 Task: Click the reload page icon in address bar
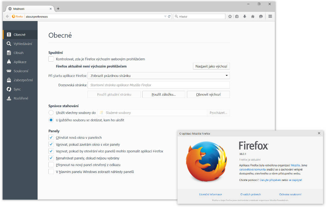[169, 17]
